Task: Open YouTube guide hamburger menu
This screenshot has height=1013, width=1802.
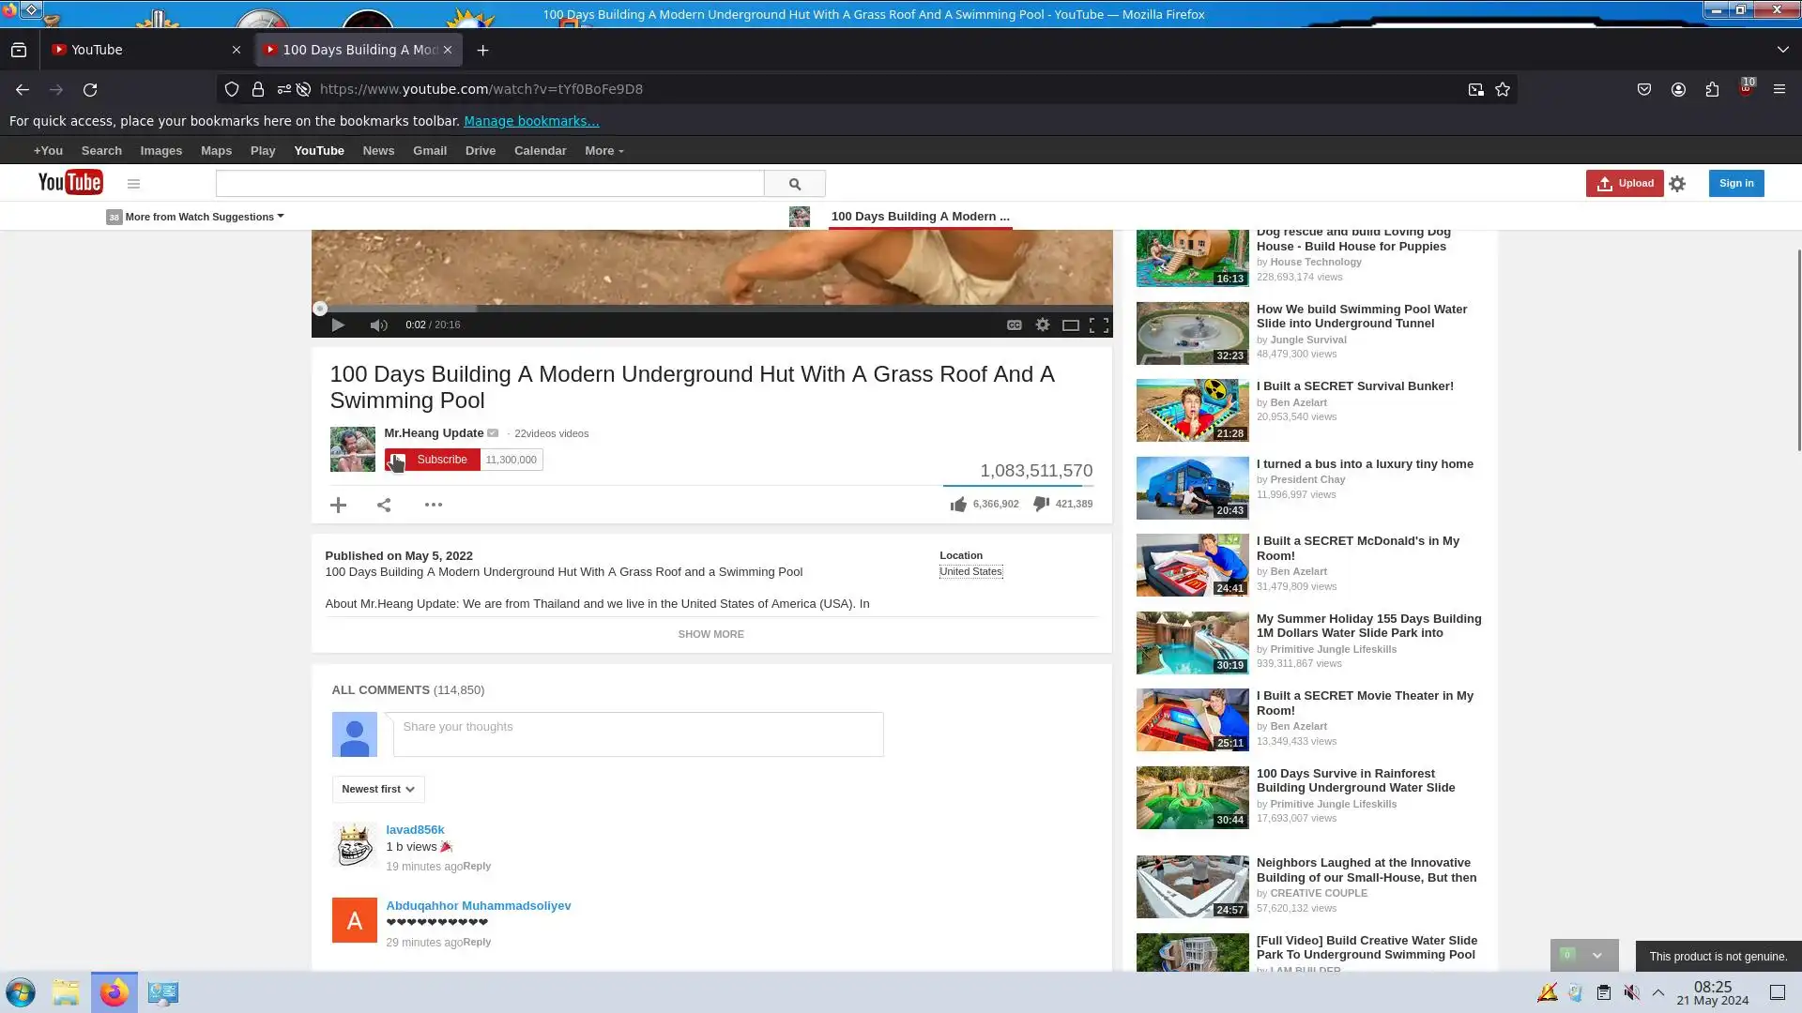Action: (x=133, y=184)
